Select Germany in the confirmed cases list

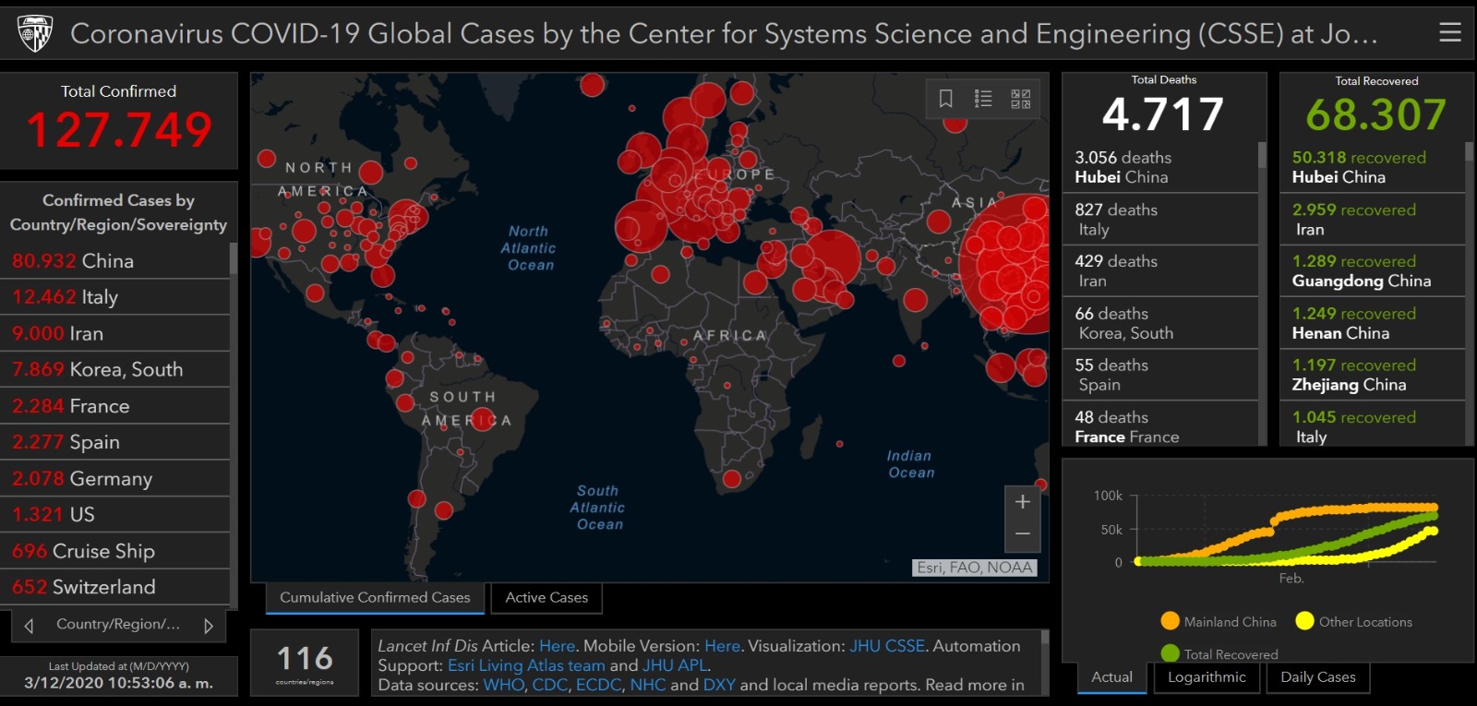click(x=114, y=478)
